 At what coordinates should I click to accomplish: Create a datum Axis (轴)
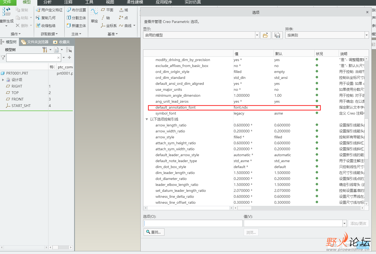[x=105, y=18]
